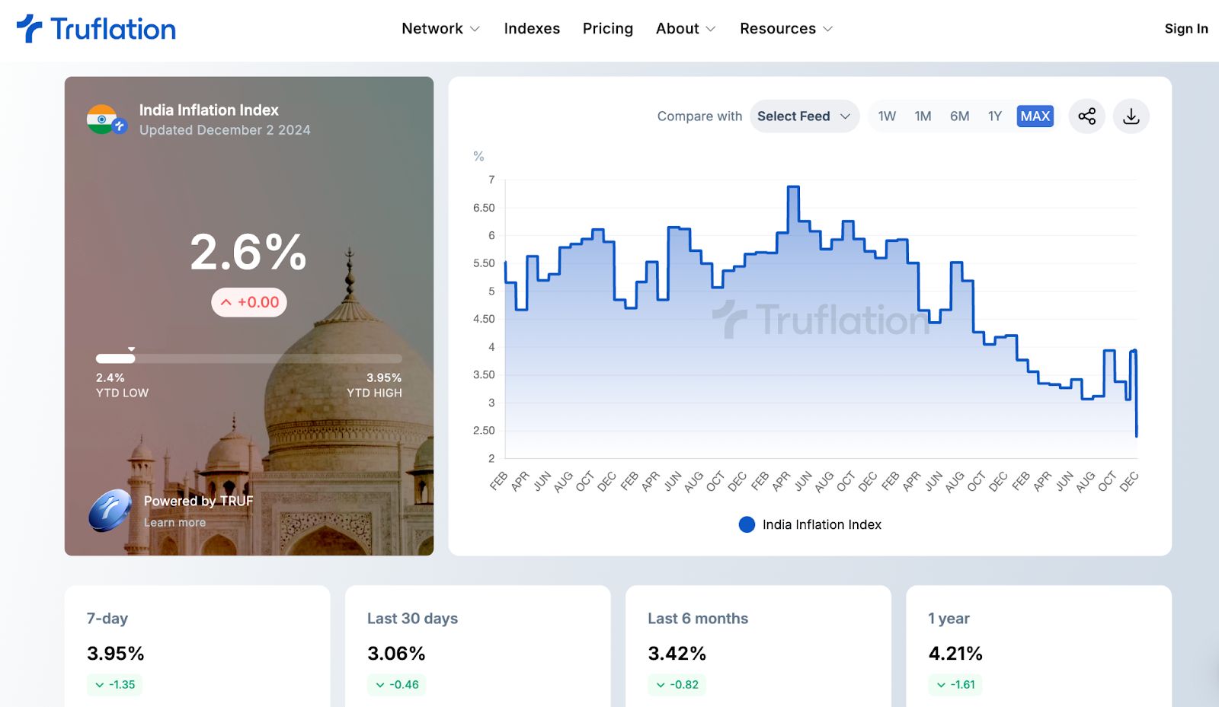Click the 7-day -1.35 change badge

coord(114,684)
